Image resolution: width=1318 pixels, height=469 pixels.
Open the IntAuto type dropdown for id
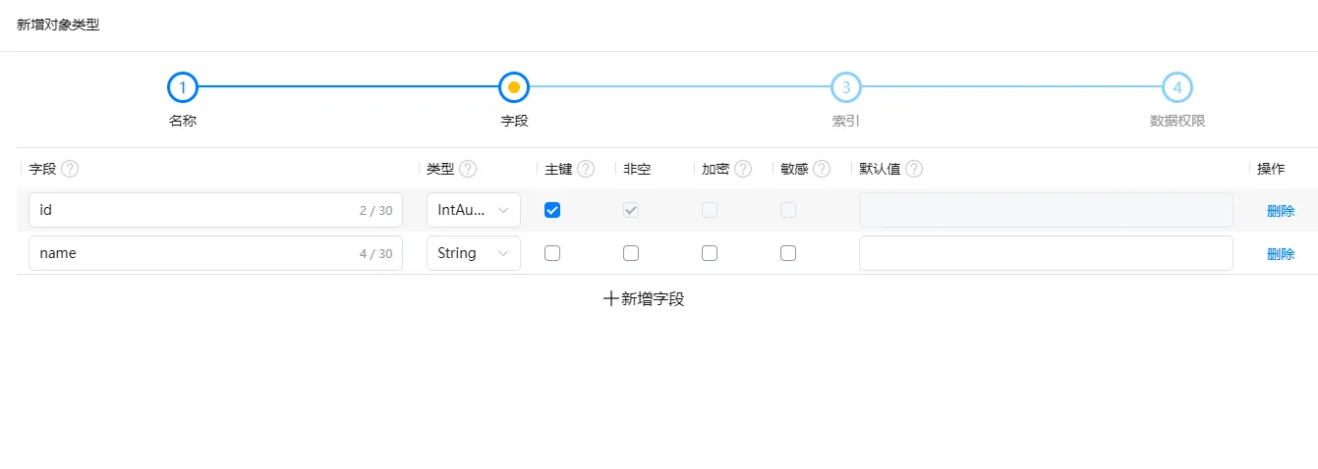pyautogui.click(x=474, y=210)
